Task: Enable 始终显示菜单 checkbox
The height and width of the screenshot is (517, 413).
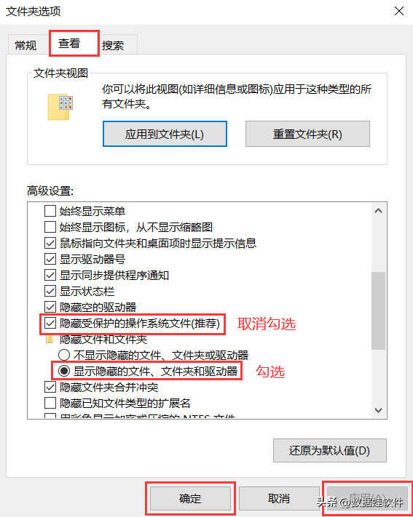Action: [x=50, y=211]
